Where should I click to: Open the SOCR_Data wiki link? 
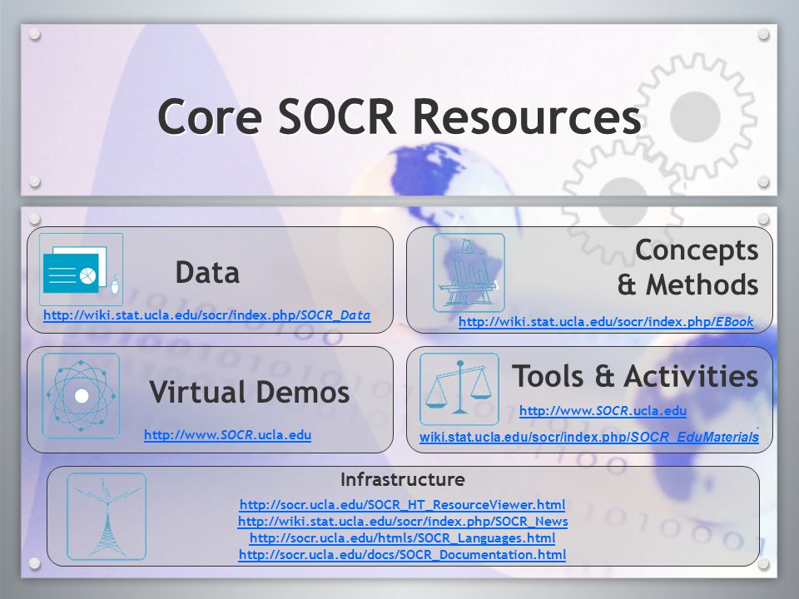(x=207, y=315)
